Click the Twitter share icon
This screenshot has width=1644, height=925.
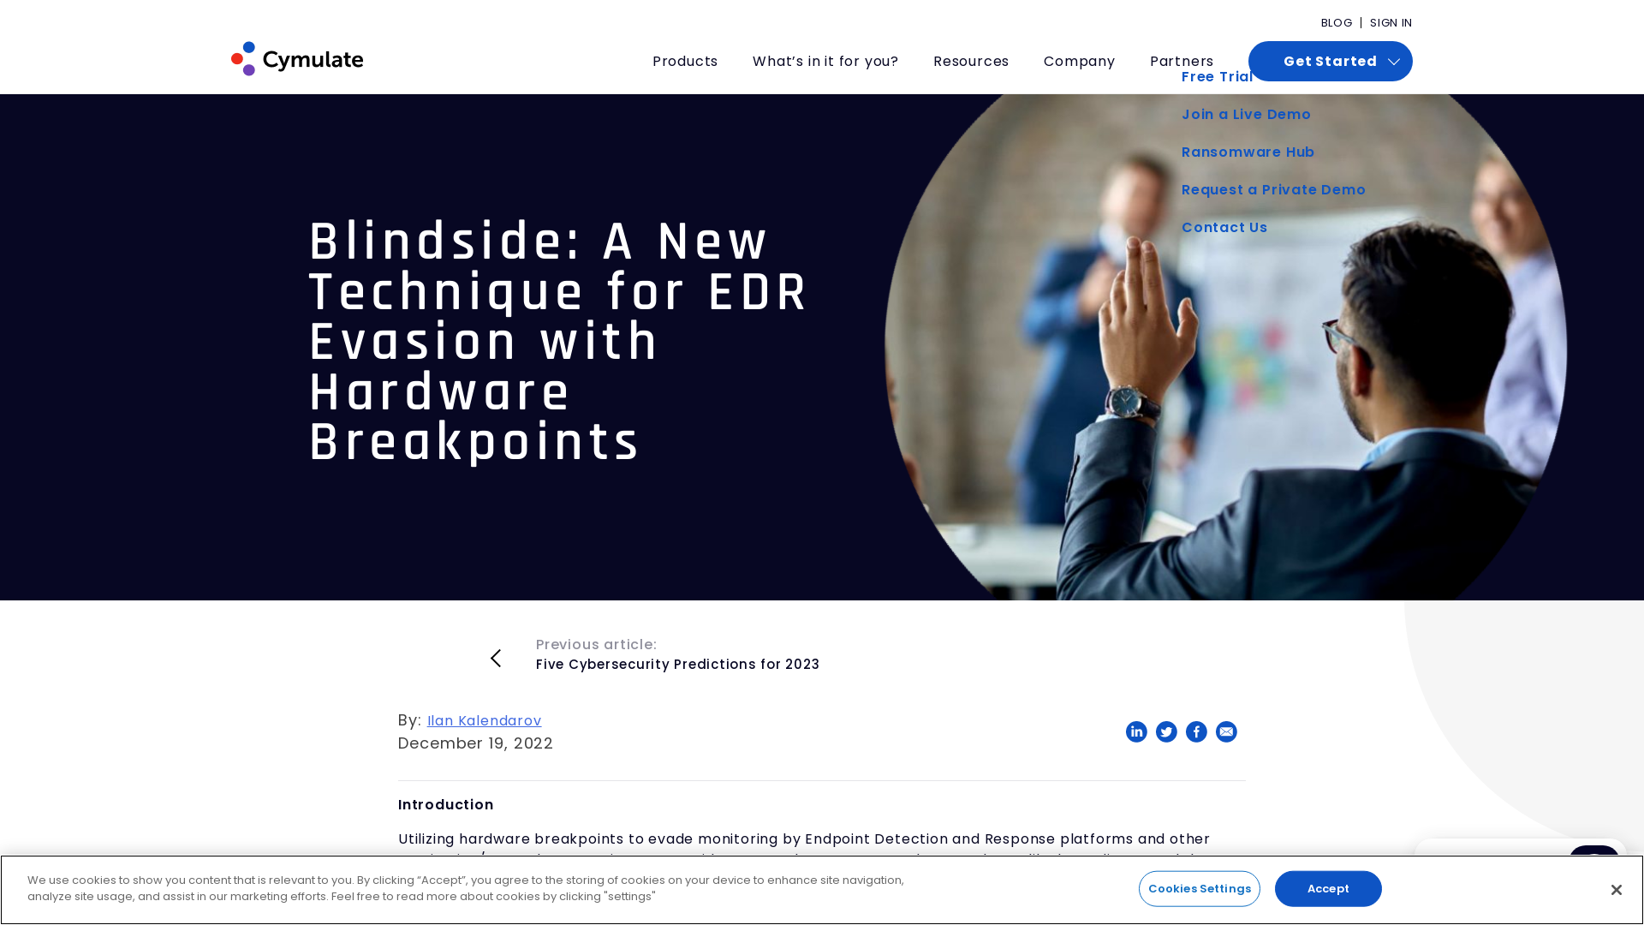tap(1166, 732)
